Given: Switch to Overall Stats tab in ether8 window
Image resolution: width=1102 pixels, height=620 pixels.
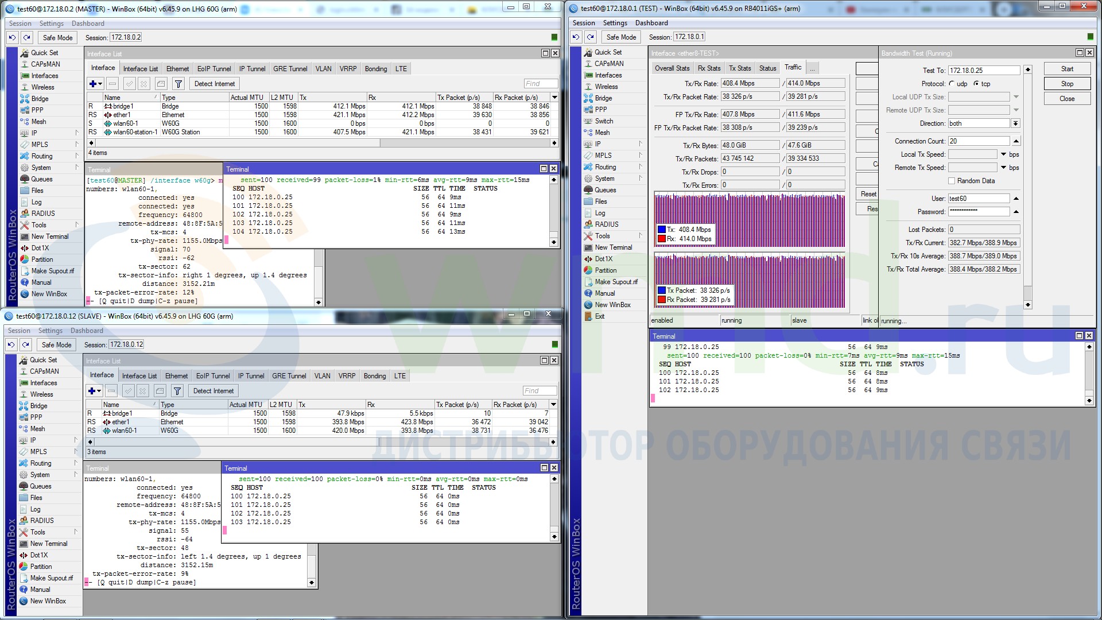Looking at the screenshot, I should (x=672, y=68).
